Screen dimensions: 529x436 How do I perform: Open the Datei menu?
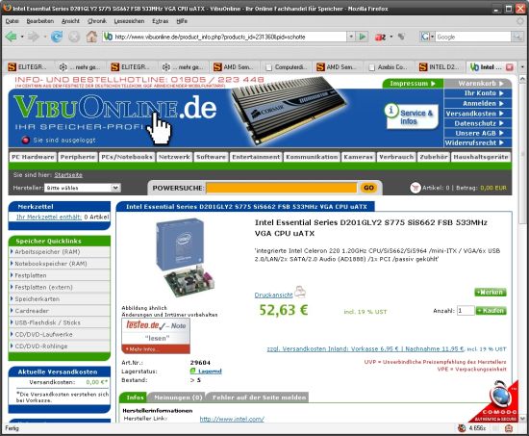click(x=12, y=21)
